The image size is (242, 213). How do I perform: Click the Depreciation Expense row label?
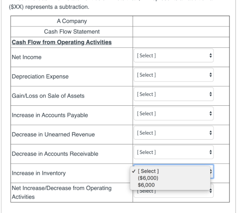point(40,76)
